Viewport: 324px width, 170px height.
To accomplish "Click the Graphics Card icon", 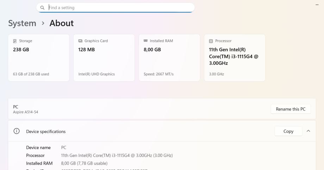I will point(80,41).
